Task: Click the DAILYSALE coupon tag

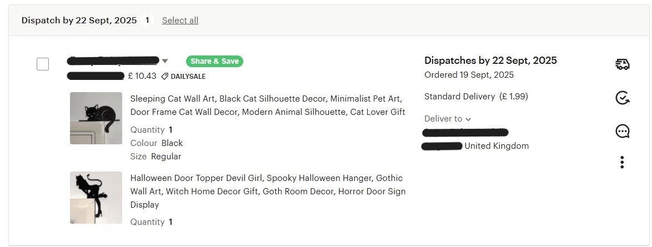Action: [x=183, y=76]
